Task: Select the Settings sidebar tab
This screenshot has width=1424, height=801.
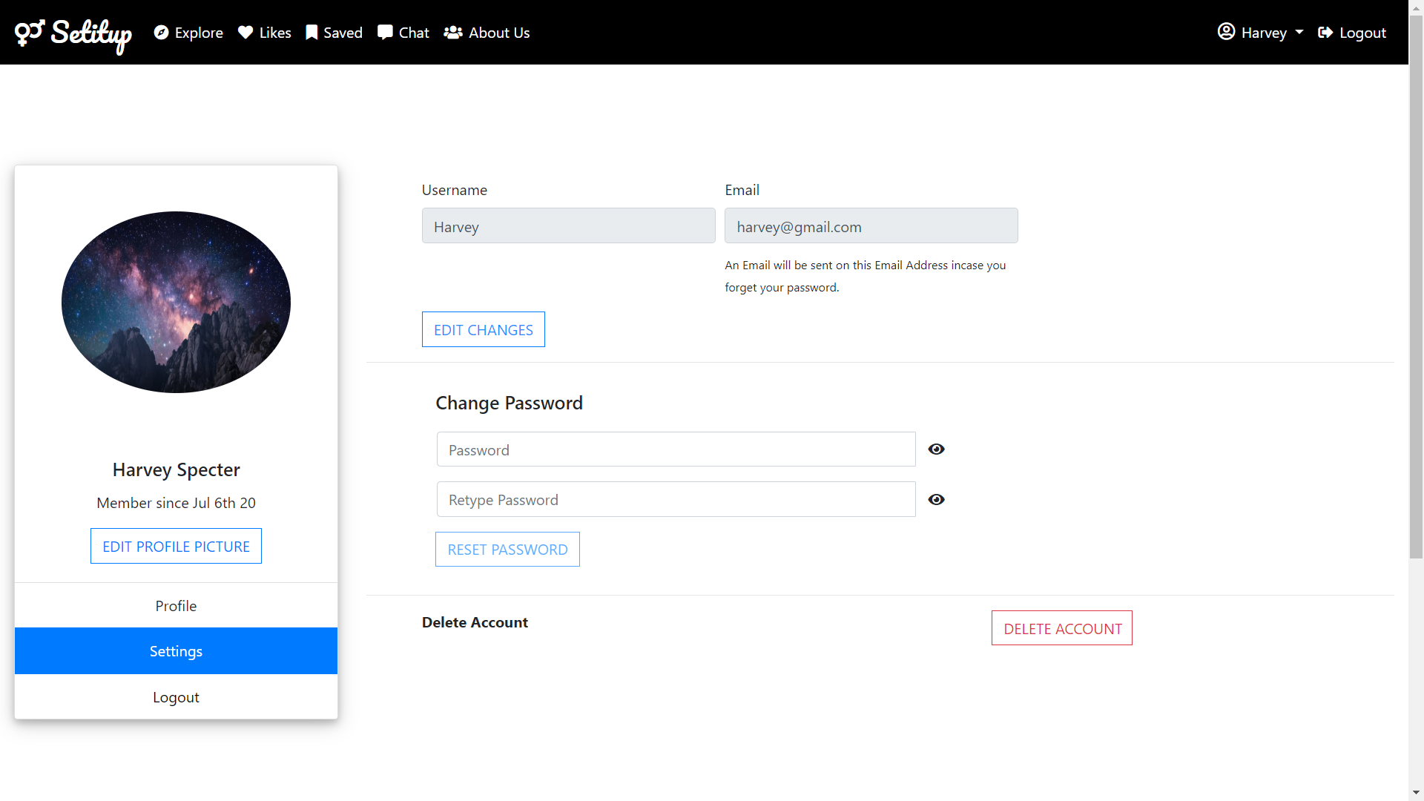Action: [x=176, y=651]
